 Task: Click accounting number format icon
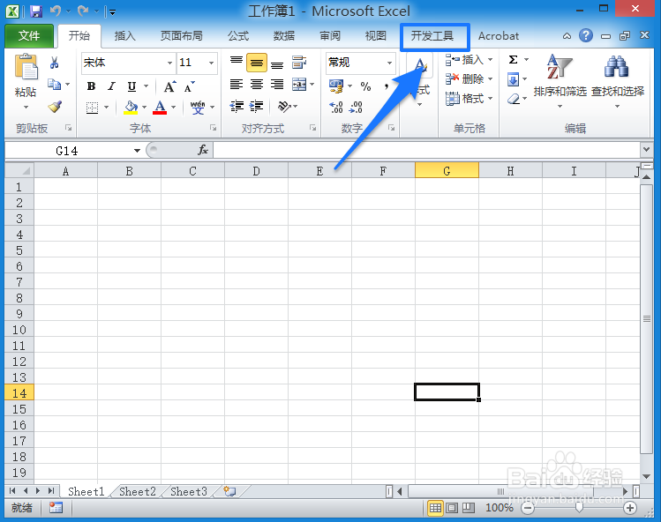tap(336, 86)
